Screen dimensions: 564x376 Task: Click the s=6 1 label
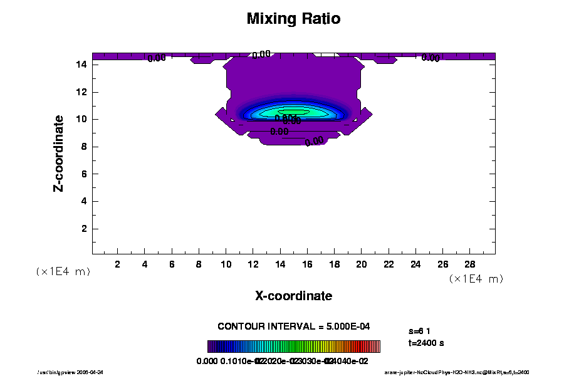419,331
